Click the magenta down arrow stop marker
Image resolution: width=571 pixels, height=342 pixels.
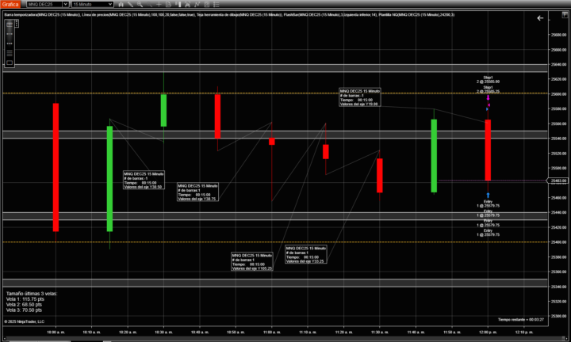coord(488,97)
